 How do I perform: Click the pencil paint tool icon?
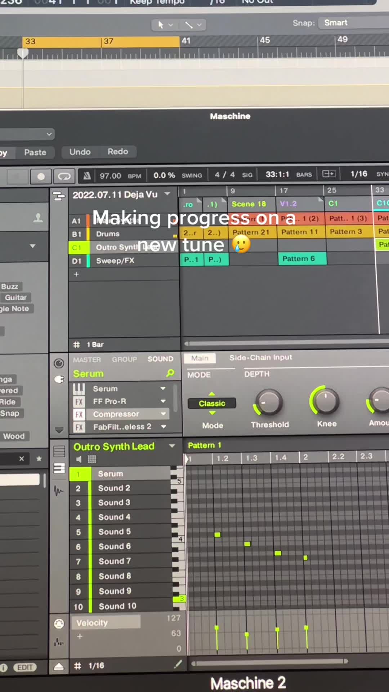point(178,664)
